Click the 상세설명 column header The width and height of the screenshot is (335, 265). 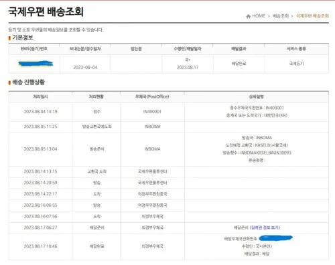tap(257, 96)
